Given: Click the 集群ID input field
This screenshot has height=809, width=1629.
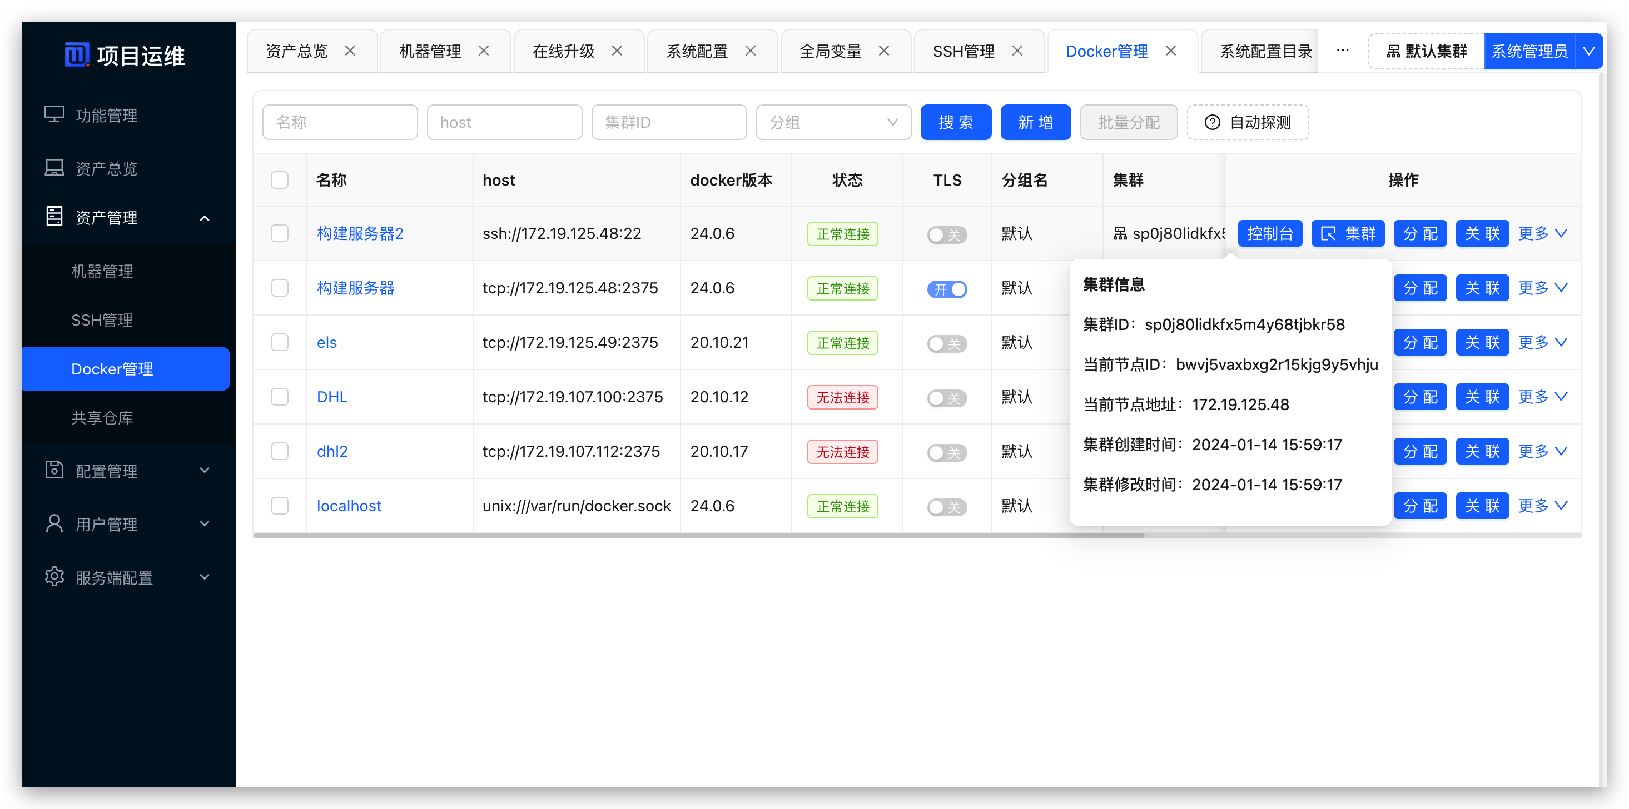Looking at the screenshot, I should [668, 123].
